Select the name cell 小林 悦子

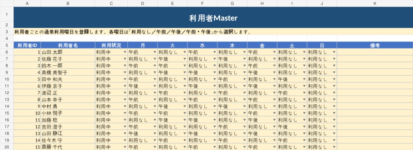coord(68,113)
